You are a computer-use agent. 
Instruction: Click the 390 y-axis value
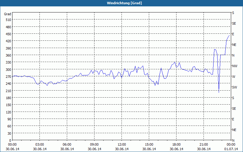(x=9, y=48)
